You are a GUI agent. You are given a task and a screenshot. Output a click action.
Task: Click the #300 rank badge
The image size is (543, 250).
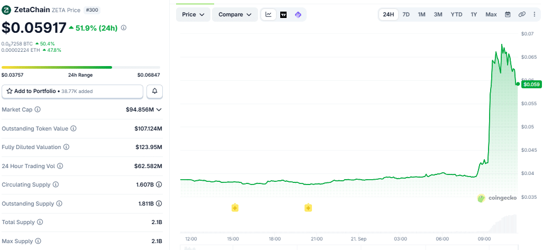[91, 10]
